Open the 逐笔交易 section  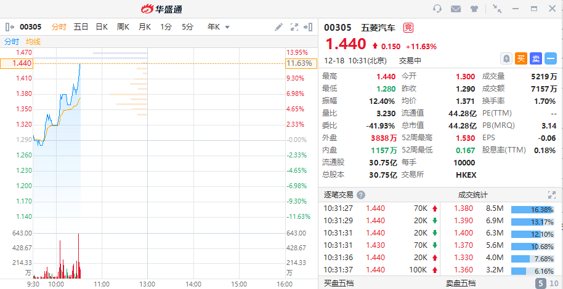(x=339, y=195)
